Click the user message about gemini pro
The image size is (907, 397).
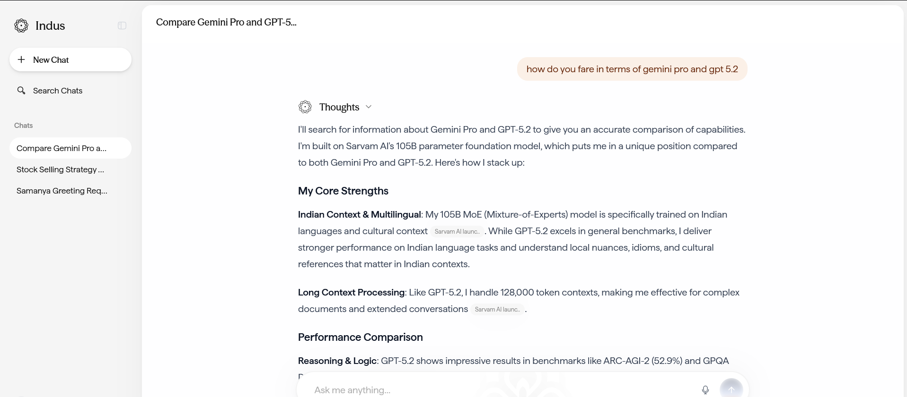[632, 69]
